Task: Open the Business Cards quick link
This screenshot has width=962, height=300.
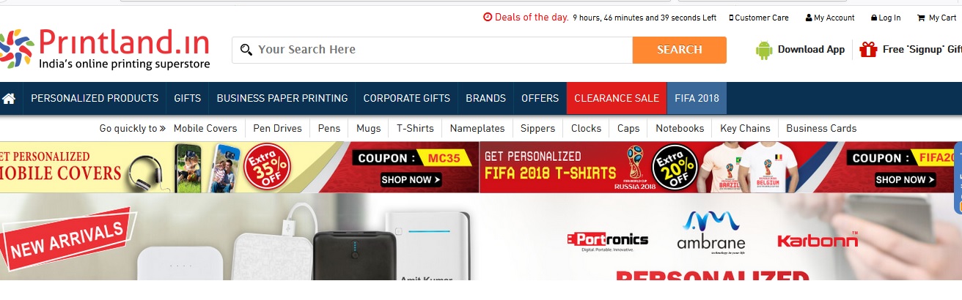Action: click(x=821, y=128)
